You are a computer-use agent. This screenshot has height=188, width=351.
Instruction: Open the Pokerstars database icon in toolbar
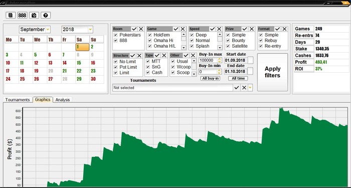tap(11, 15)
